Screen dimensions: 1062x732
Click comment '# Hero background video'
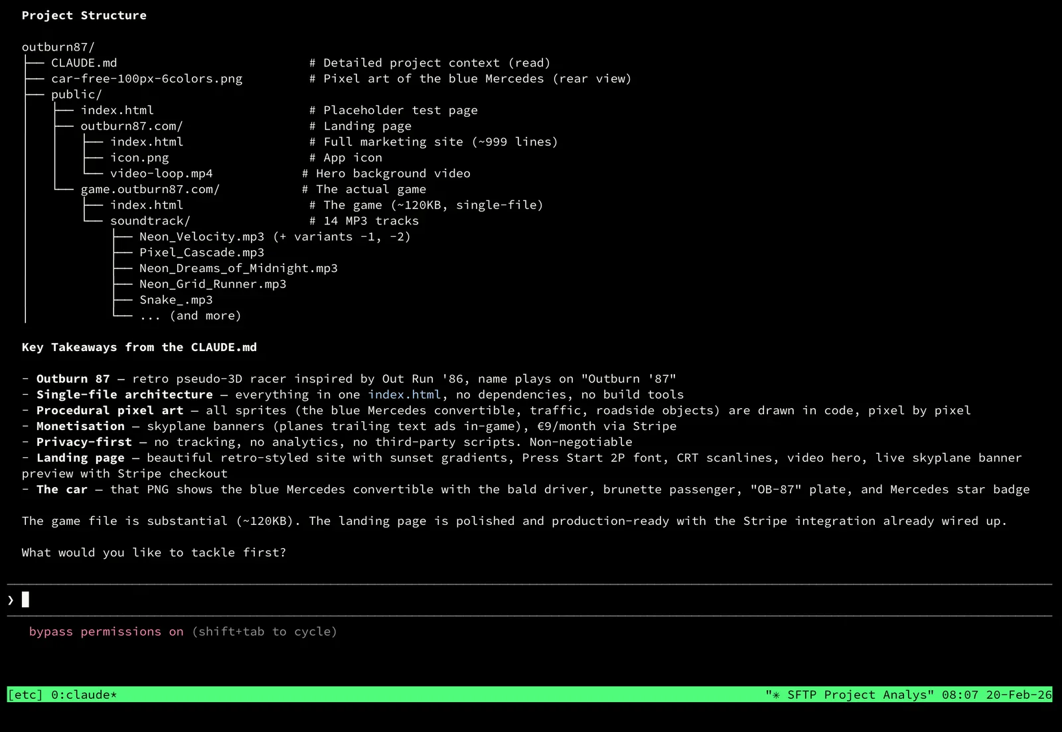[386, 174]
